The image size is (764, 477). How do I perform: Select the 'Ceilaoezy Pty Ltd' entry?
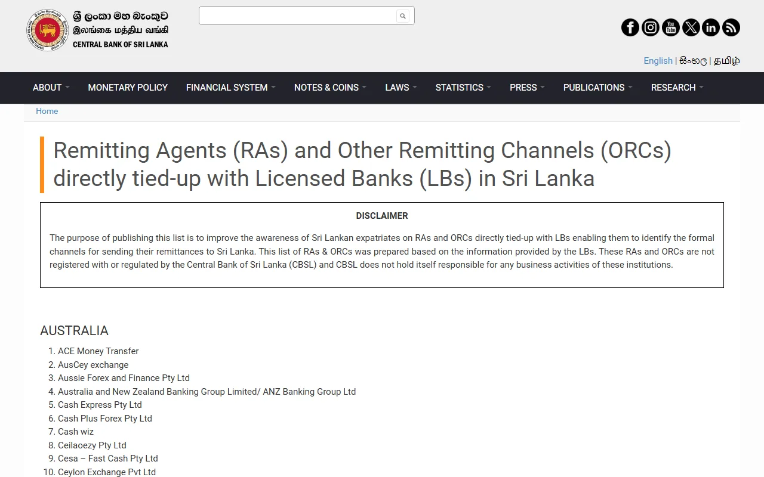click(x=92, y=445)
